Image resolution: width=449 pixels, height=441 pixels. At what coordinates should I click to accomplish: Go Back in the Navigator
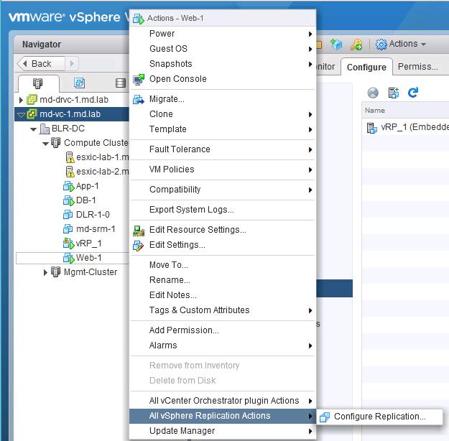[41, 64]
